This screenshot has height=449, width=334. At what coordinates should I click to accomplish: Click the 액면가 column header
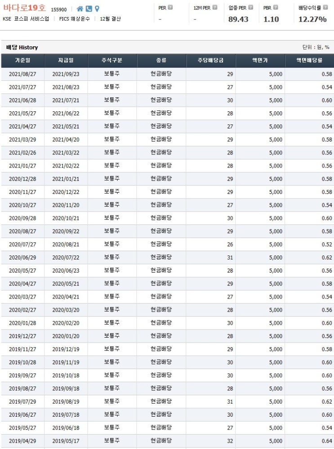[x=260, y=61]
